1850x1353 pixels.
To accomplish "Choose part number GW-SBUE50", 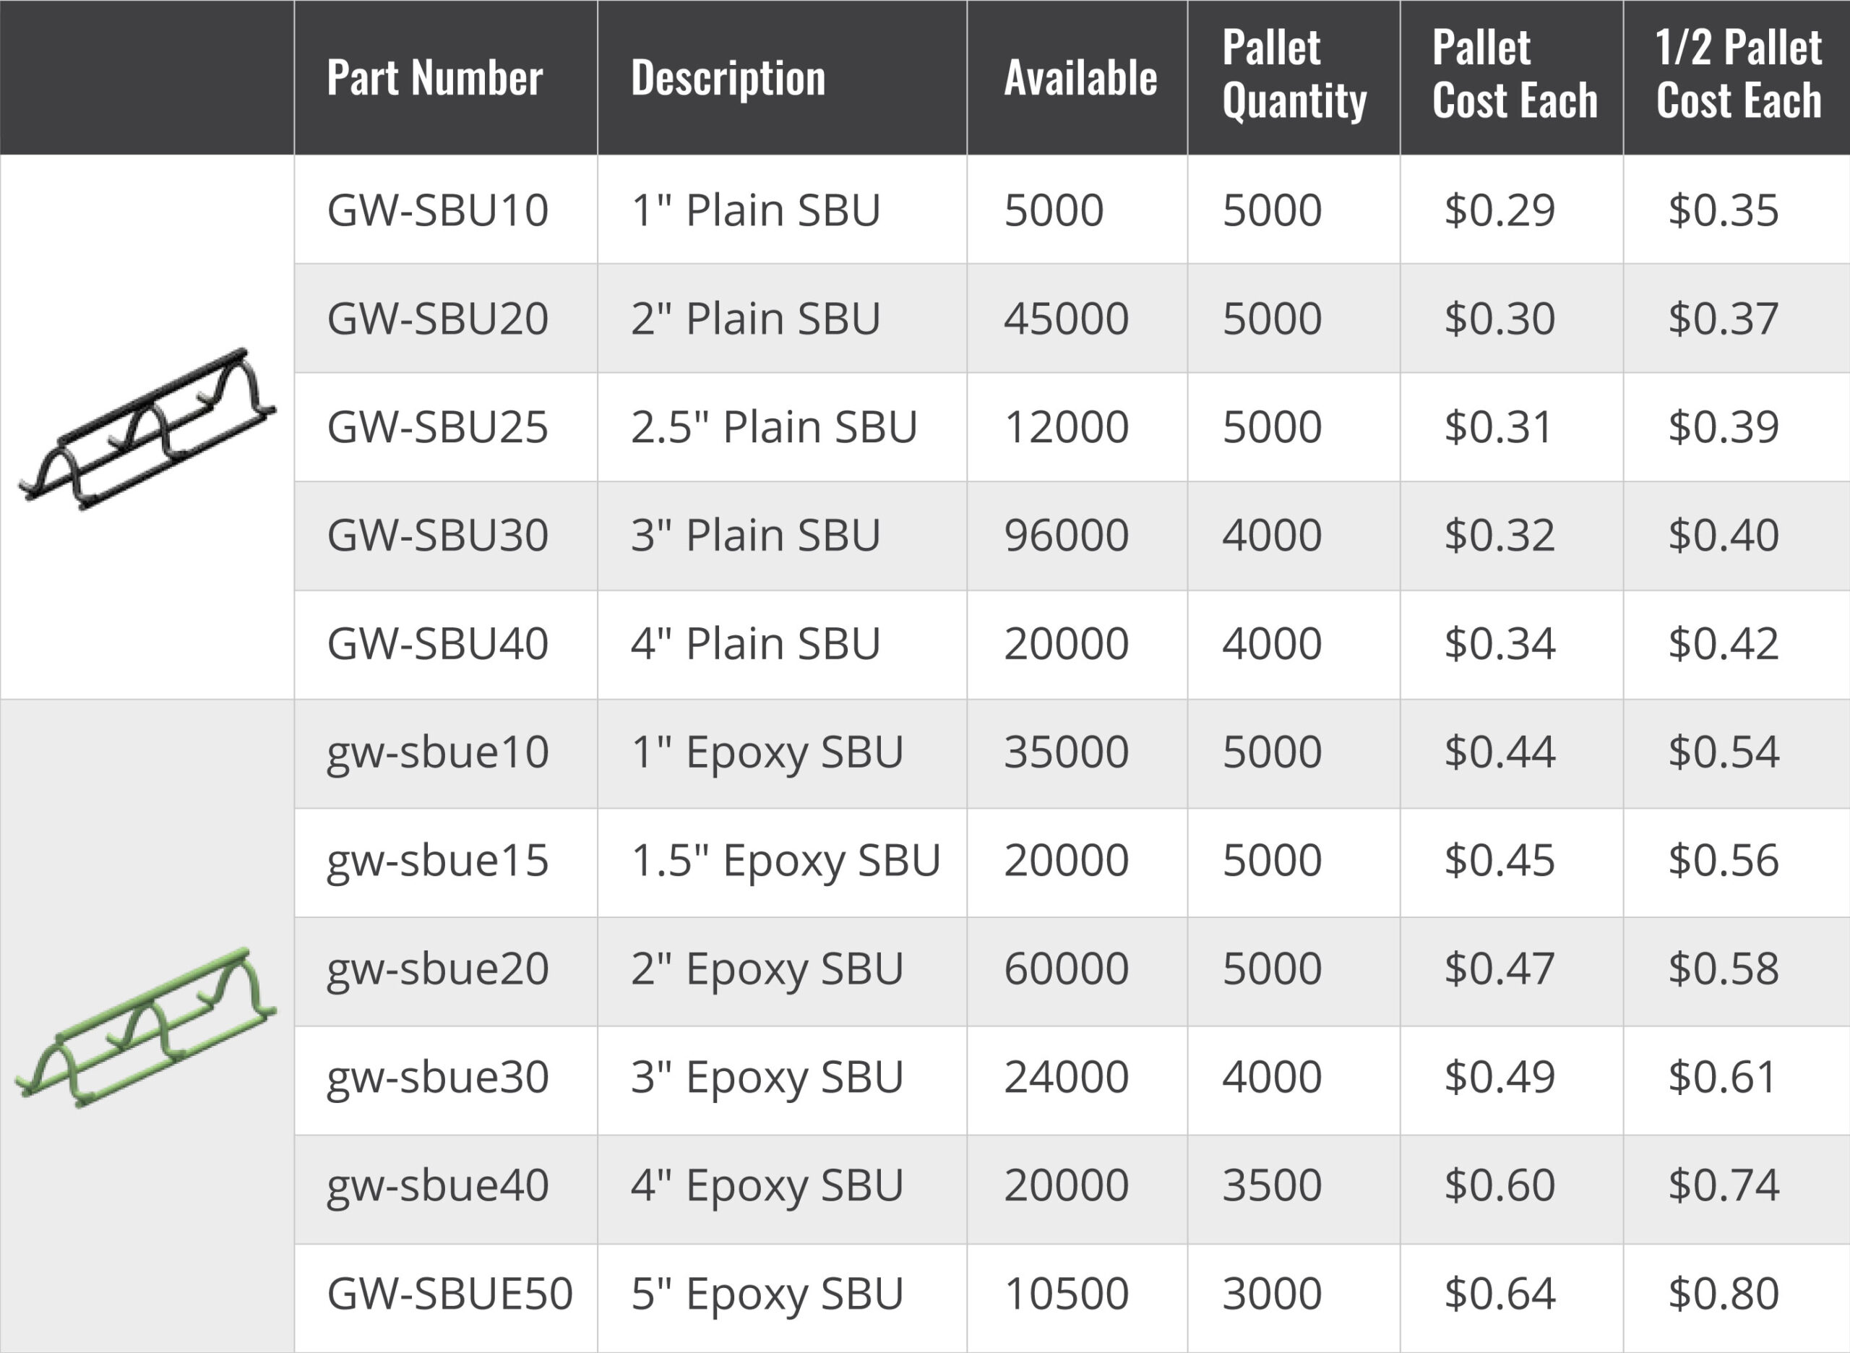I will click(x=449, y=1294).
